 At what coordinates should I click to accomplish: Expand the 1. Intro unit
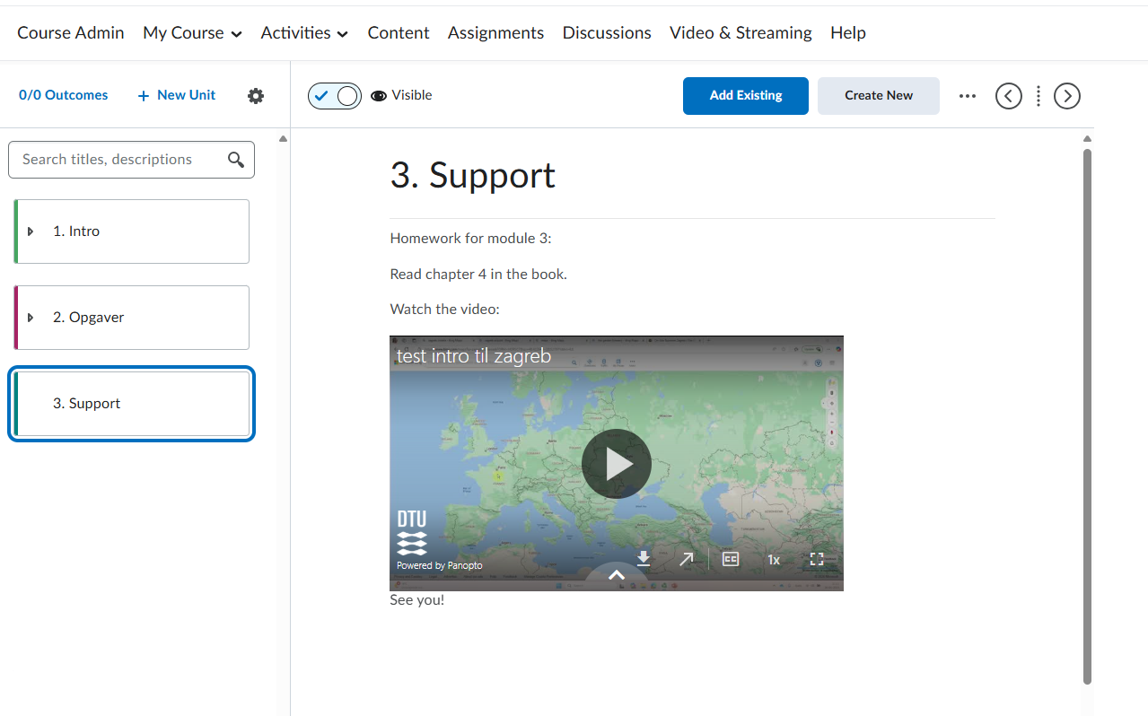31,231
